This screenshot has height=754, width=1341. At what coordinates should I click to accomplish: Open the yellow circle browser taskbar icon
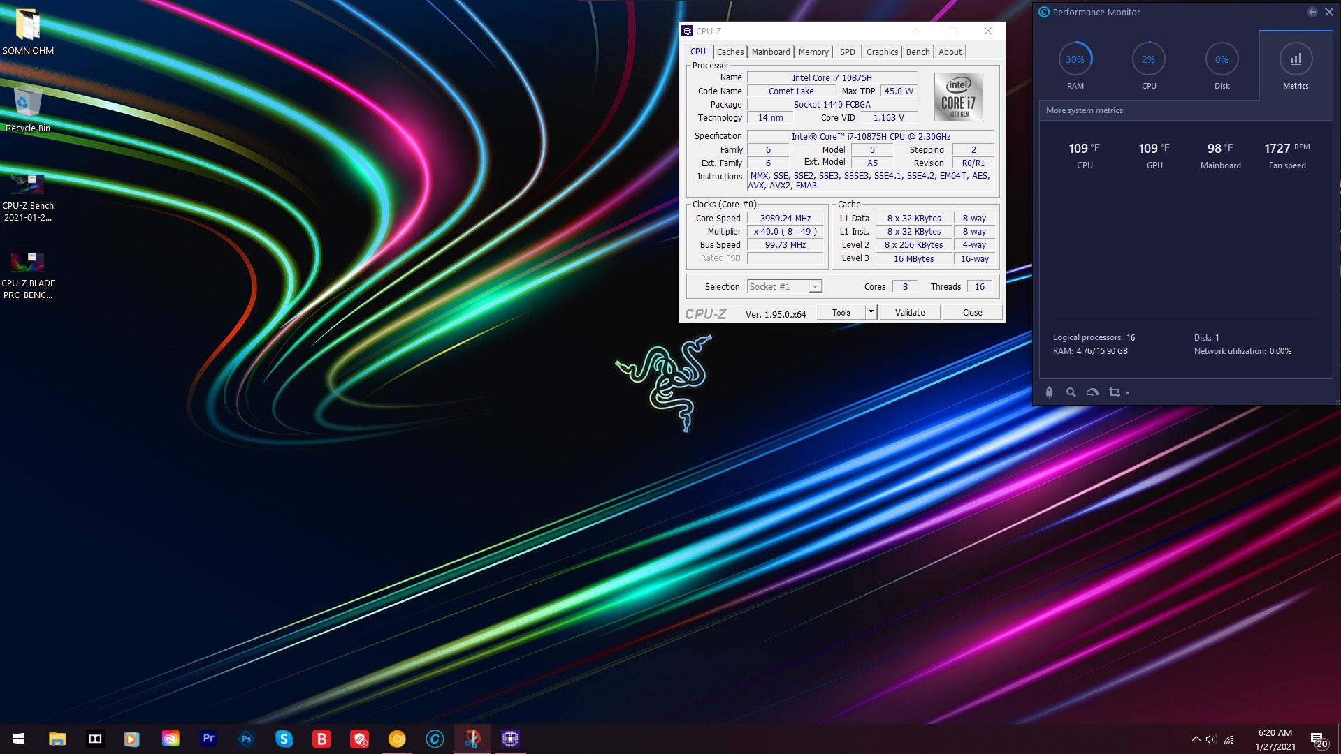pos(397,739)
